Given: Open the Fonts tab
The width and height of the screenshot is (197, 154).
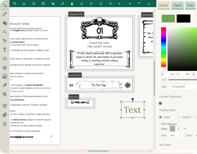Looking at the screenshot, I should tap(190, 5).
